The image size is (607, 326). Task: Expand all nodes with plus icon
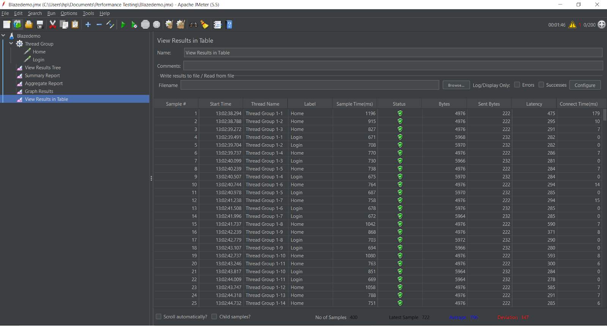tap(88, 25)
